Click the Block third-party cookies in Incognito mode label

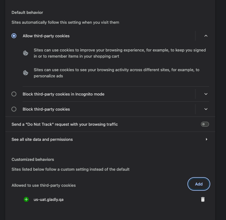point(63,94)
